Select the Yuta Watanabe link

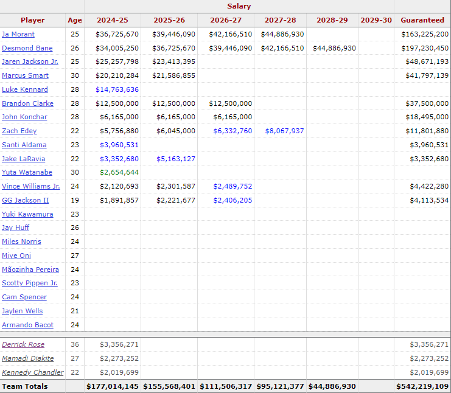tap(27, 172)
